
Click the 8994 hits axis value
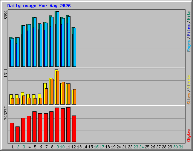coord(6,15)
